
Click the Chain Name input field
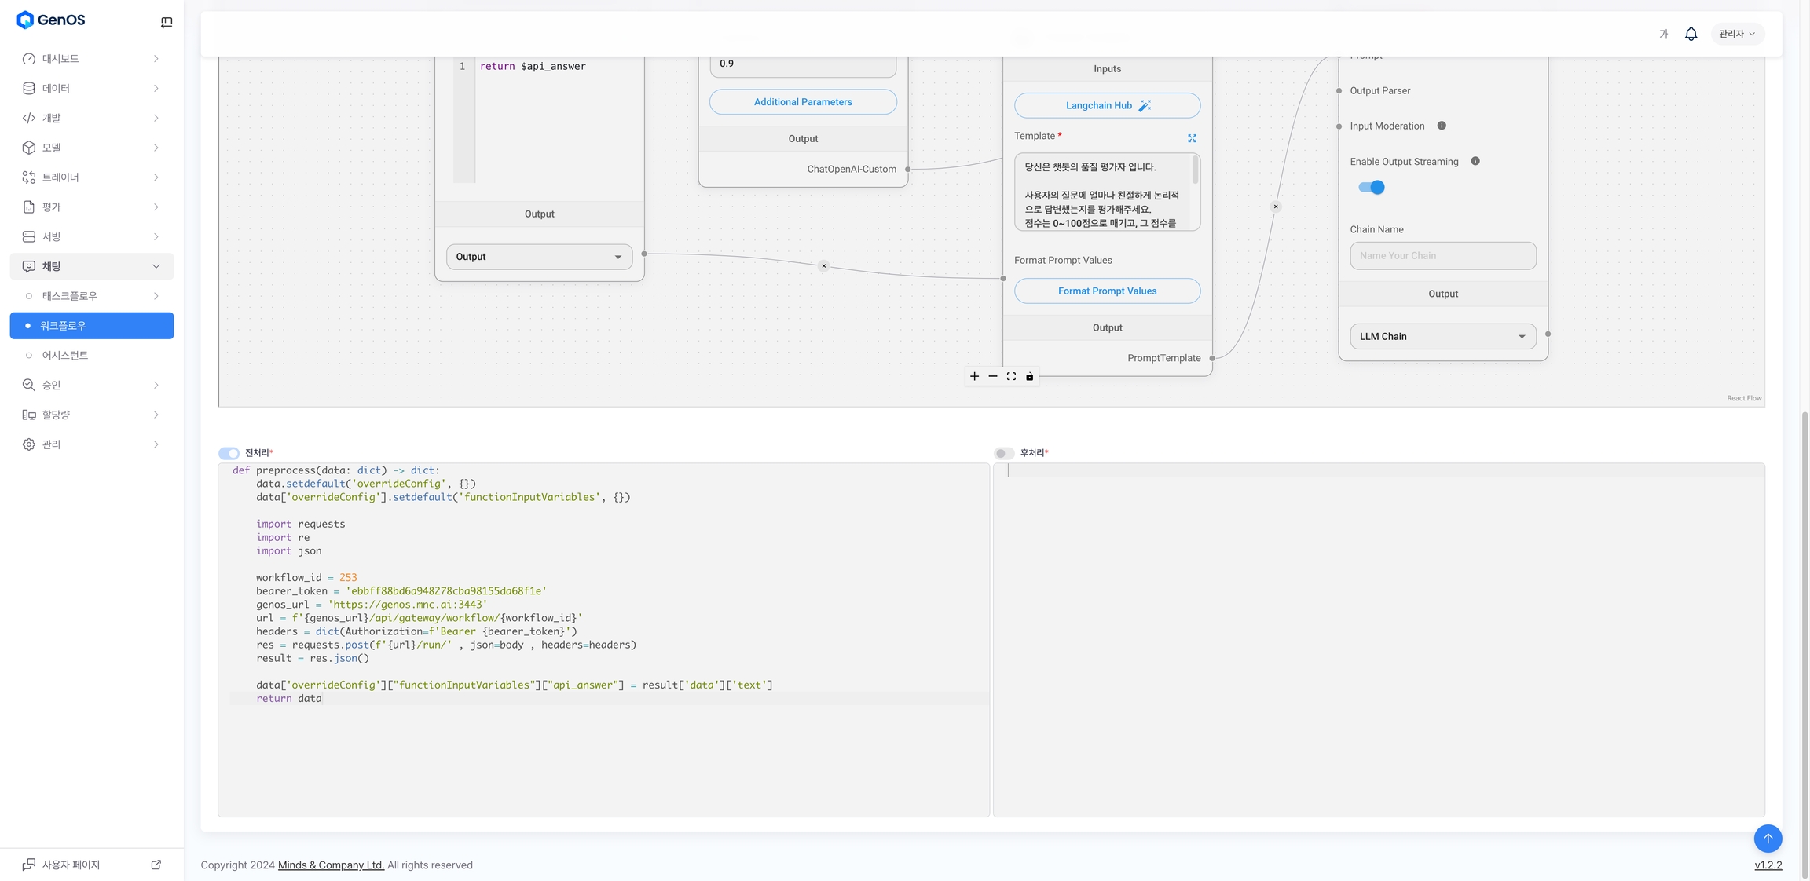click(x=1442, y=256)
